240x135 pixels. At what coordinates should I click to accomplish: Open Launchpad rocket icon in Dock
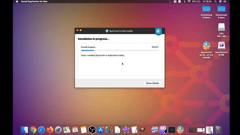coord(58,130)
